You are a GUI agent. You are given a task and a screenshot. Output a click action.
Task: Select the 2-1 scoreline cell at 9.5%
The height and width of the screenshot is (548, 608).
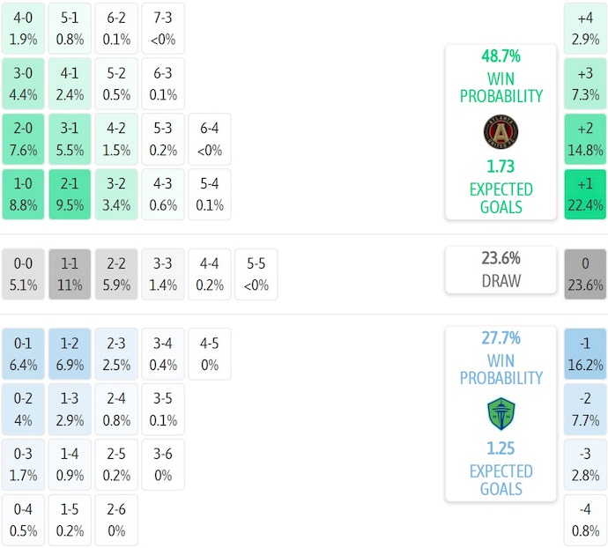tap(70, 194)
